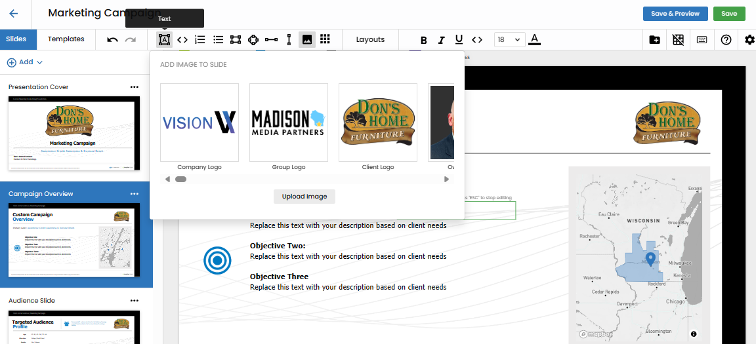This screenshot has height=344, width=756.
Task: Click the Undo arrow icon
Action: (113, 40)
